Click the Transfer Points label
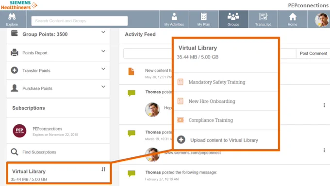Viewport: 330px width, 186px height. coord(36,70)
